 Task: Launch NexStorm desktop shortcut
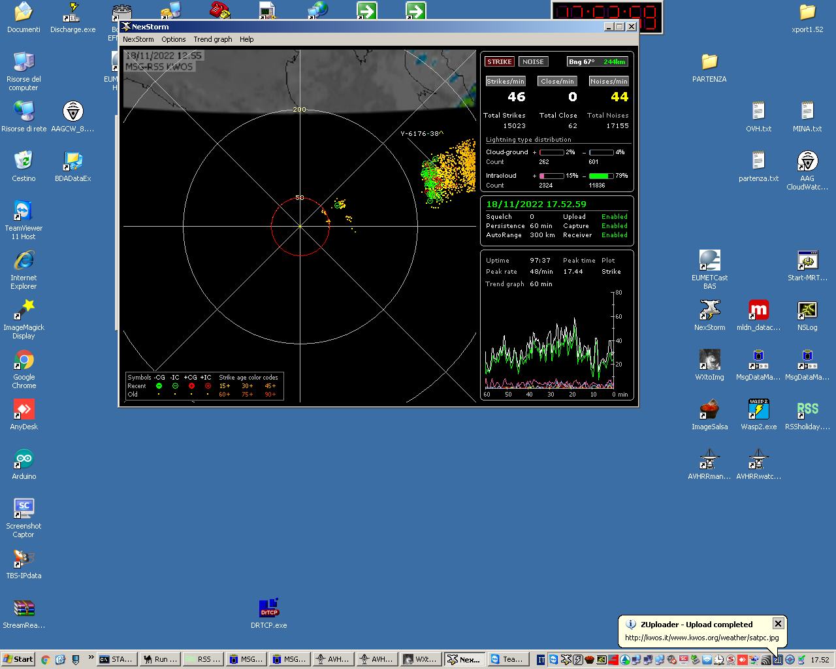pyautogui.click(x=709, y=316)
